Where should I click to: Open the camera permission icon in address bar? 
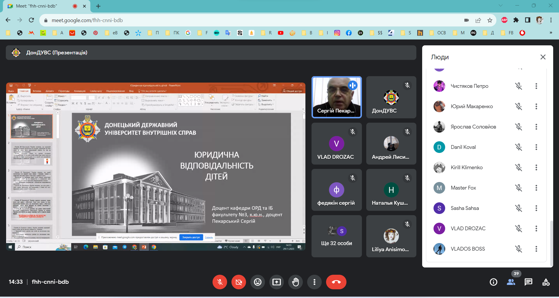tap(466, 20)
